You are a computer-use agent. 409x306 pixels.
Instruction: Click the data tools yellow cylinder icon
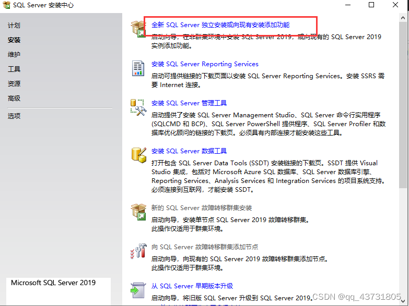pyautogui.click(x=139, y=155)
